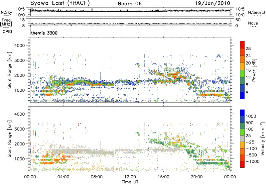Click the '28' power colorbar tick

[248, 48]
